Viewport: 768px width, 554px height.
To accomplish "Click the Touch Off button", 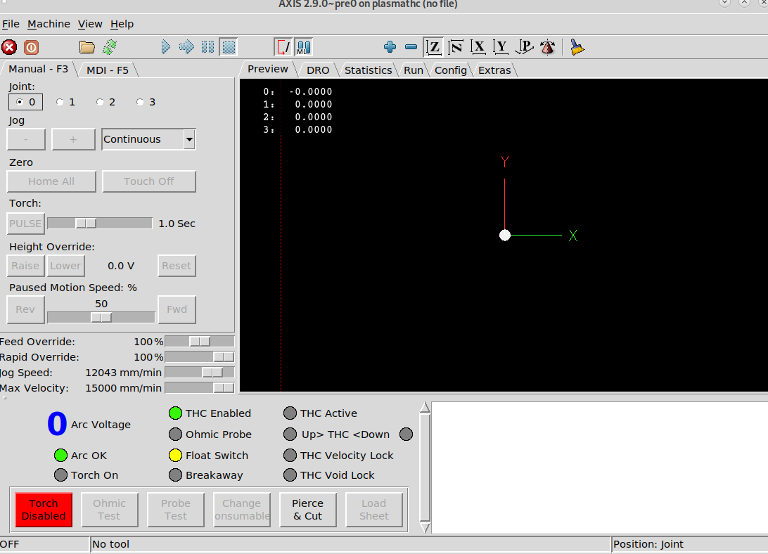I will click(149, 181).
